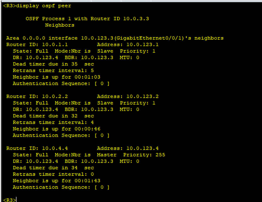Screen dimensions: 262x202
Task: Click the final <R3> command prompt
Action: pos(9,200)
